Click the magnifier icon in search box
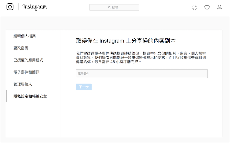 coord(109,7)
